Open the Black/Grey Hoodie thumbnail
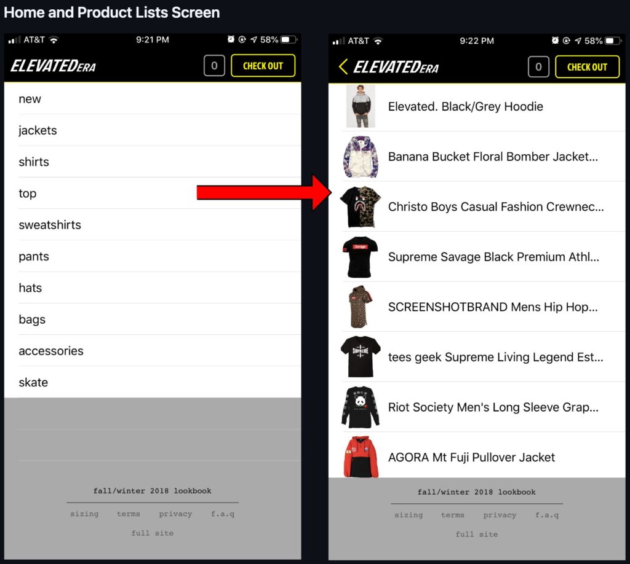This screenshot has height=564, width=630. 361,106
